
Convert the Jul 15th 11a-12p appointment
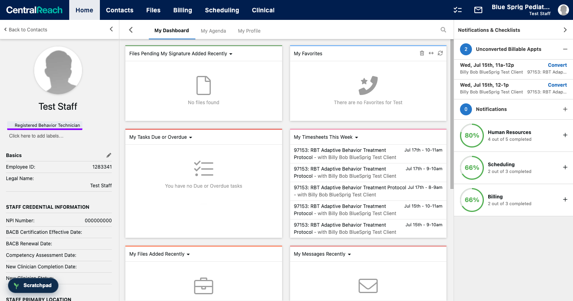[557, 65]
